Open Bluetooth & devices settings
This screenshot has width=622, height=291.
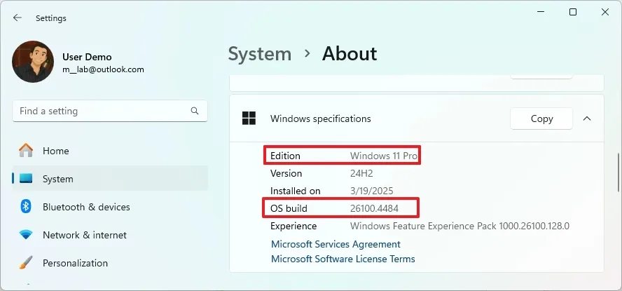(110, 207)
